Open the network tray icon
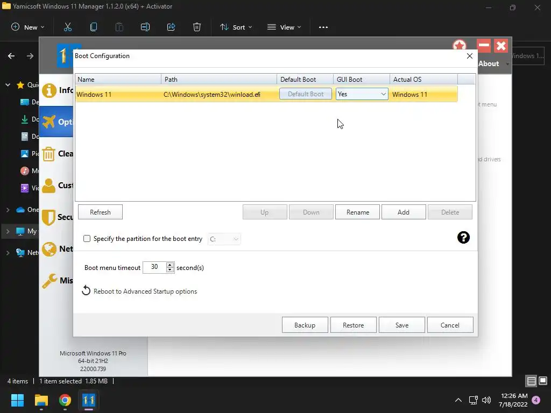 (473, 400)
